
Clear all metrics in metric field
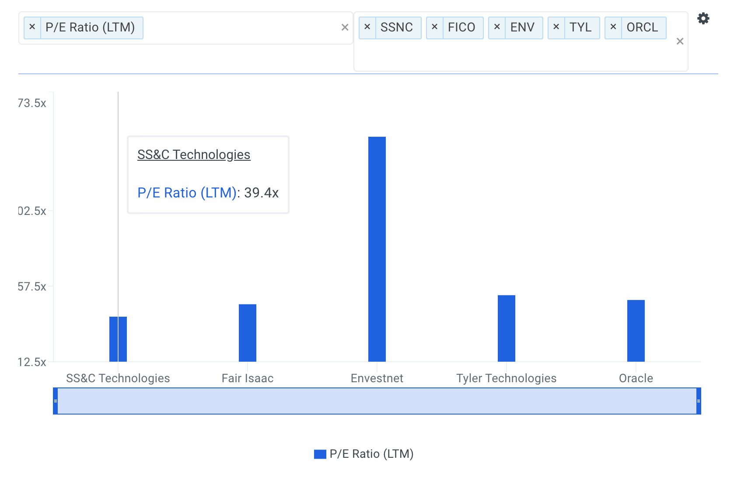pyautogui.click(x=345, y=28)
